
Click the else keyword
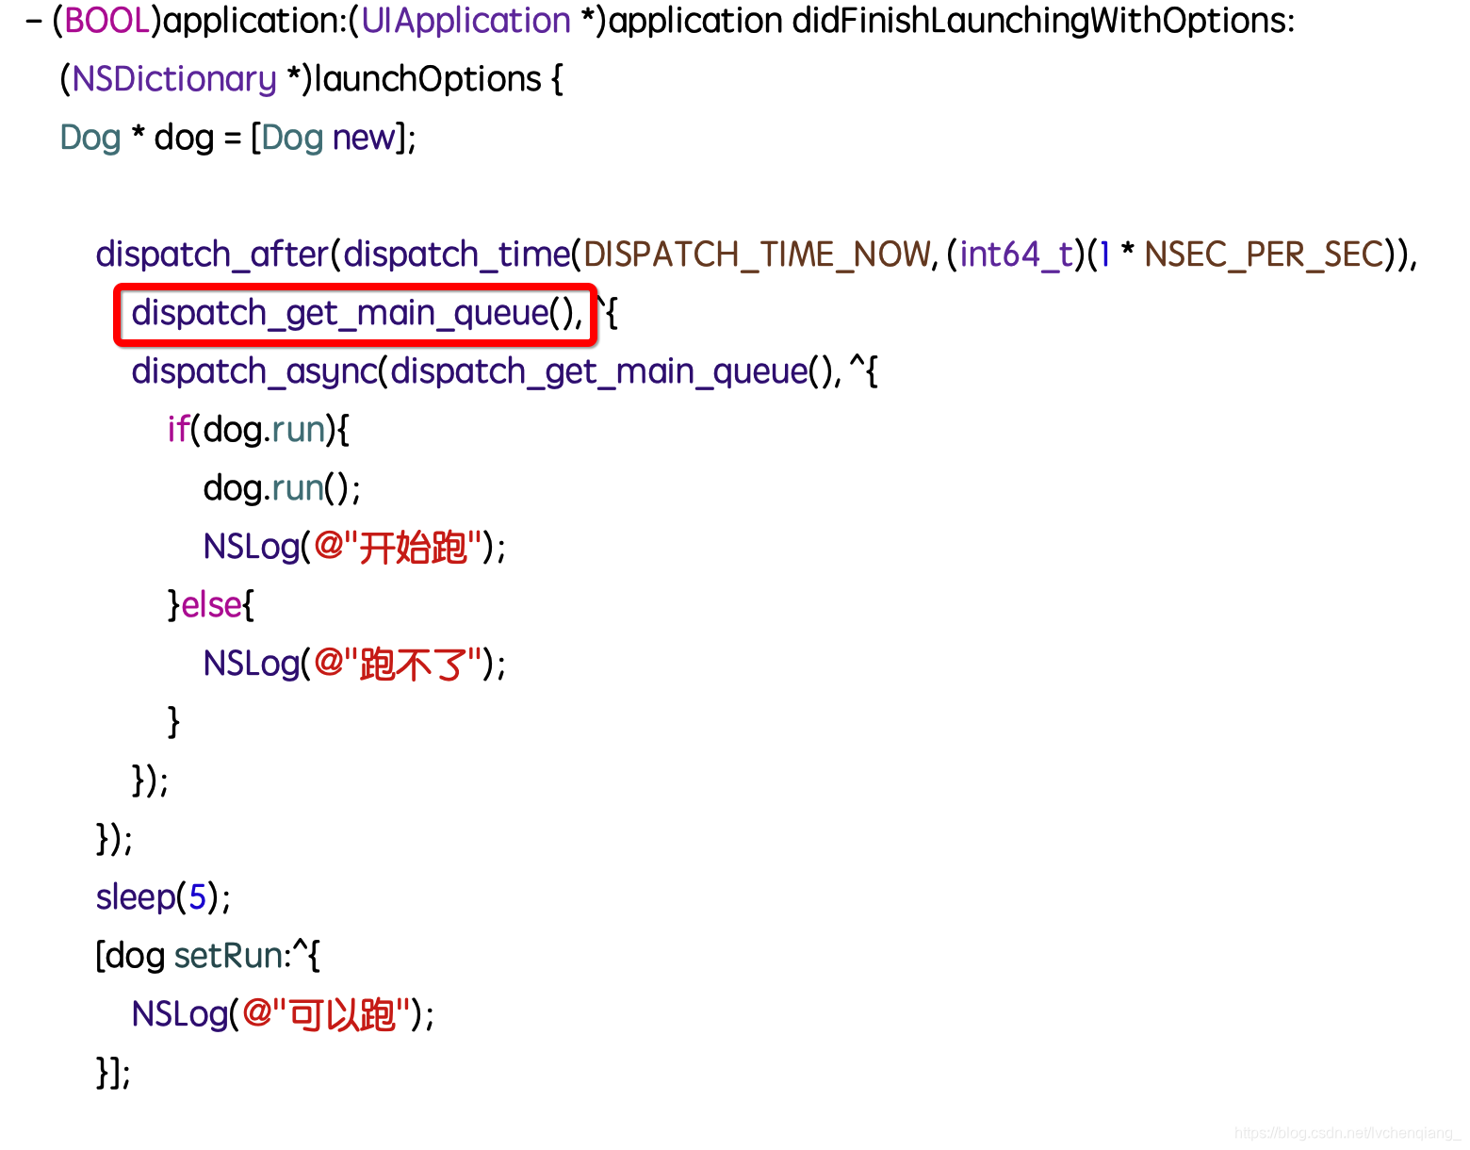pyautogui.click(x=211, y=605)
